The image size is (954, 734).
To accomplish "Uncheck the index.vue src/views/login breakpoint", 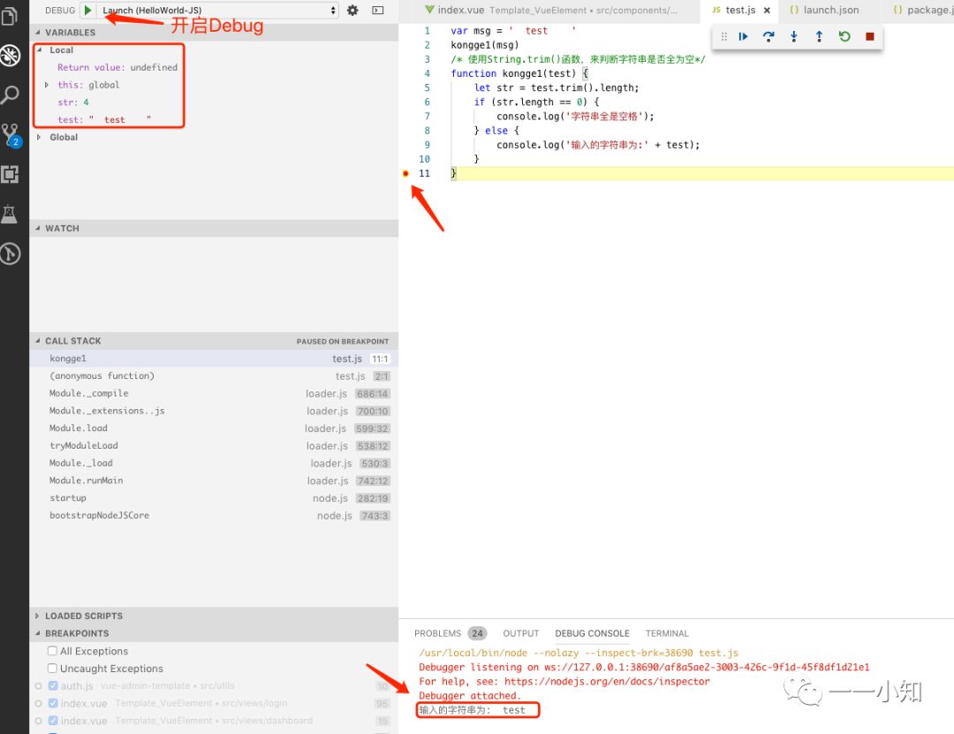I will coord(53,703).
